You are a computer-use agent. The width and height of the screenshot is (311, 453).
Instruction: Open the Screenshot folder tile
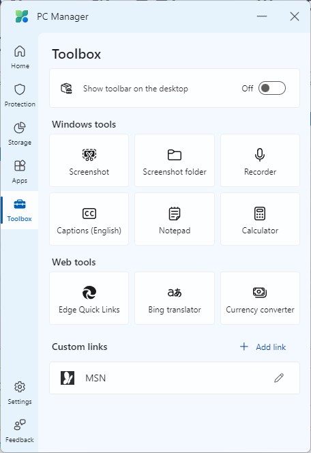click(x=175, y=160)
